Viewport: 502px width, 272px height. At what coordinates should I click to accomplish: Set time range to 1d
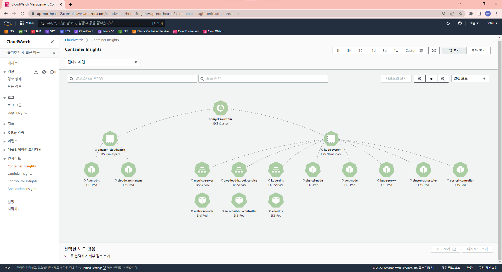coord(374,51)
